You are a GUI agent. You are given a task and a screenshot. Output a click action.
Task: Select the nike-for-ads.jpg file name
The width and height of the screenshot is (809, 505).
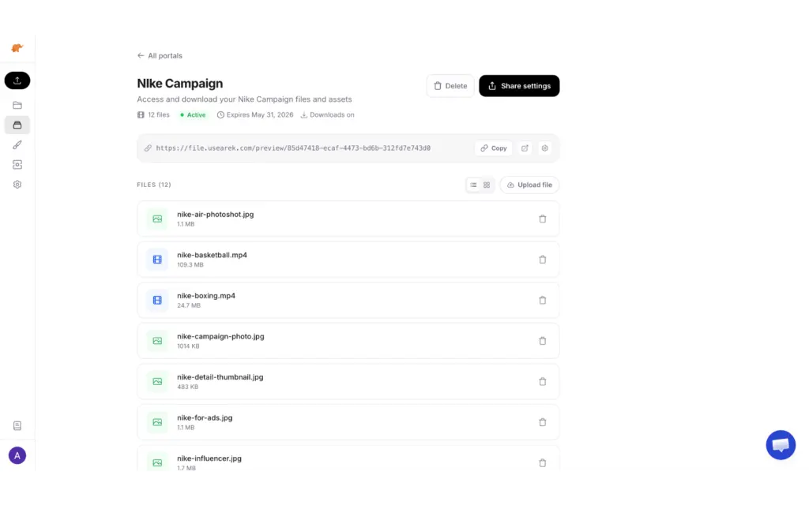[205, 418]
